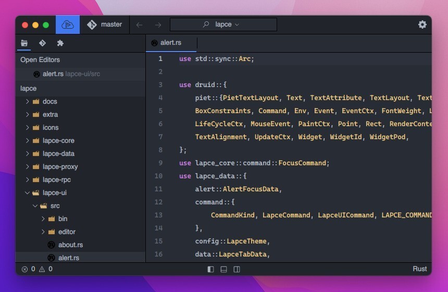
Task: Open the remote connection cloud icon
Action: click(68, 25)
